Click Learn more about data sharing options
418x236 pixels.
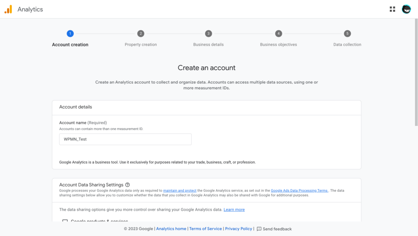[234, 209]
